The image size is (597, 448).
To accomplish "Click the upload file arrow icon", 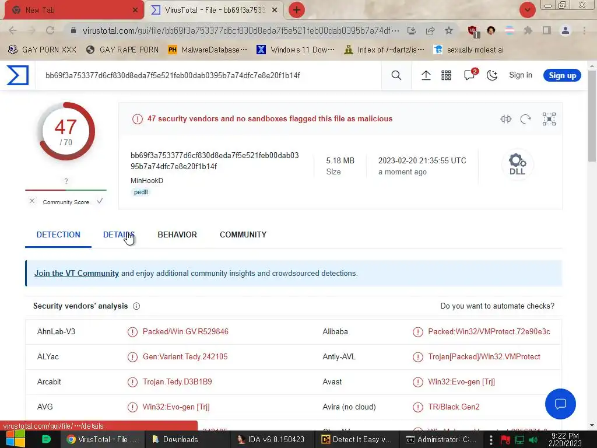I will click(x=426, y=75).
